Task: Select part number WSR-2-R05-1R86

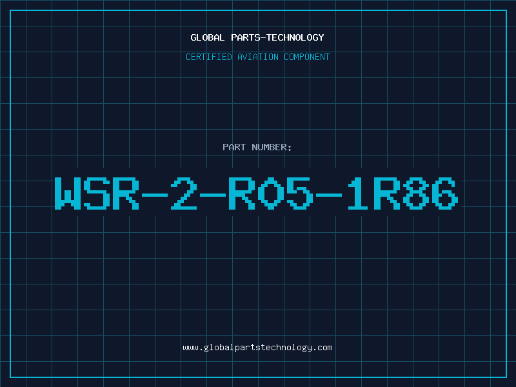Action: pyautogui.click(x=256, y=193)
